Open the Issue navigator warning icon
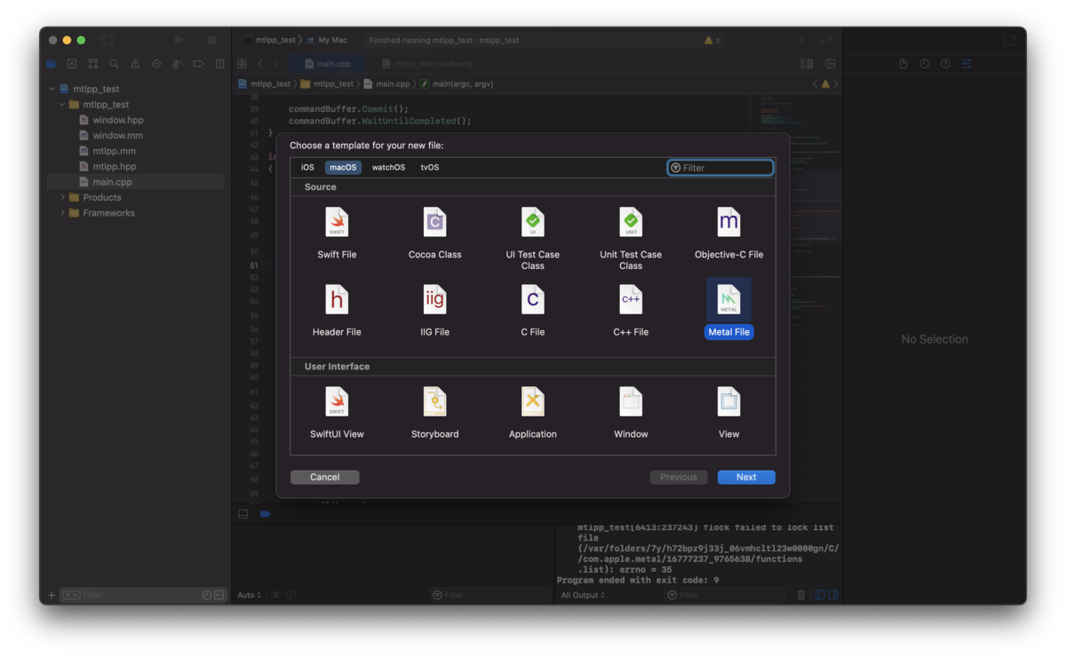Screen dimensions: 1066x657 tap(135, 64)
